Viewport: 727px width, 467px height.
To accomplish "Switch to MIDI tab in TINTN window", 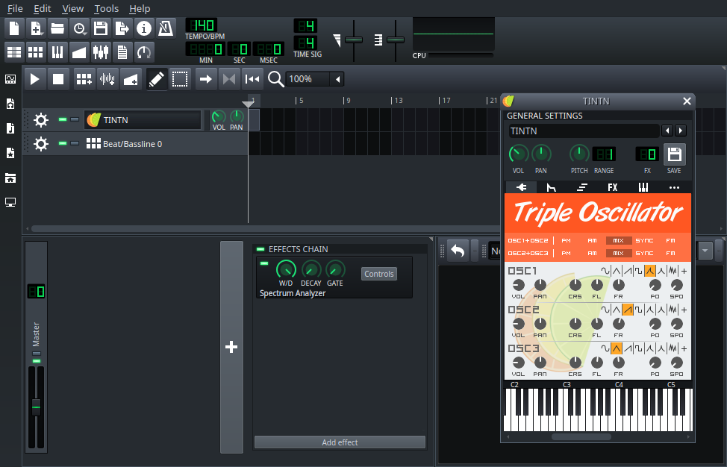I will [x=643, y=187].
